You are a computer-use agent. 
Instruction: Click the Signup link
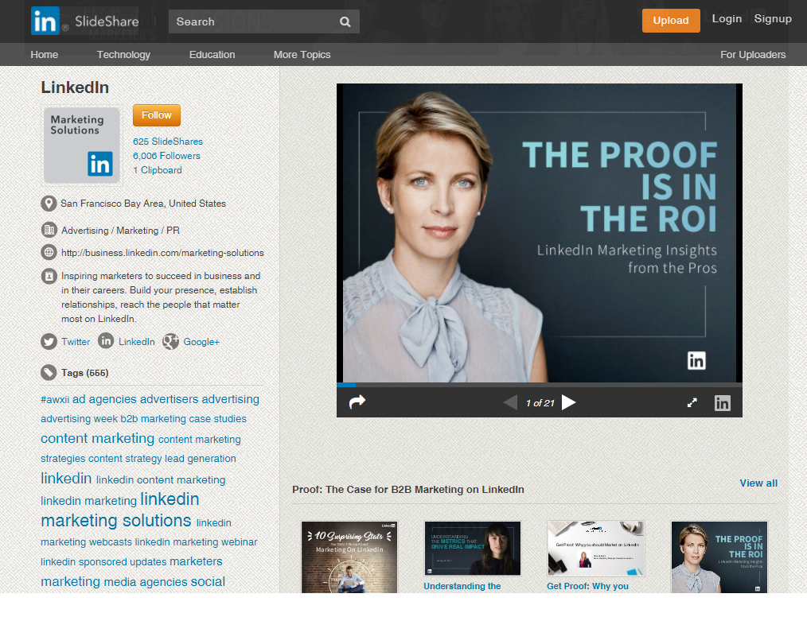tap(773, 19)
